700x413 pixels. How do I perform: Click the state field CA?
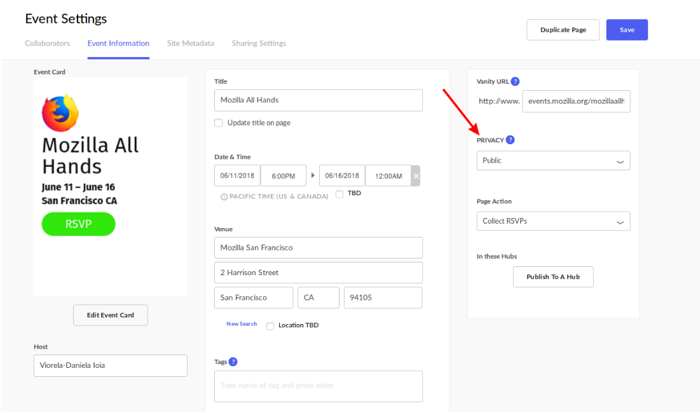point(319,297)
